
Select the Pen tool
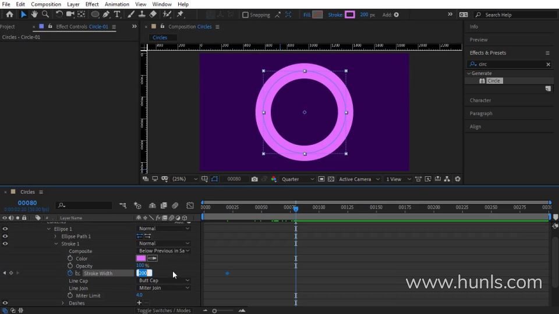point(106,14)
